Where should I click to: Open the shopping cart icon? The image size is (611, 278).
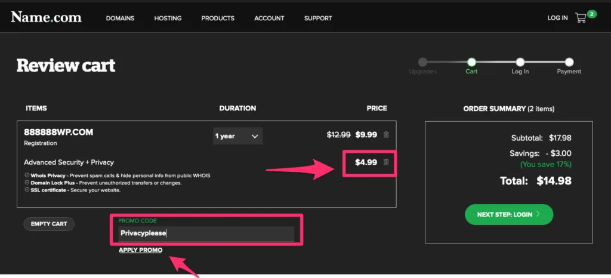click(580, 18)
